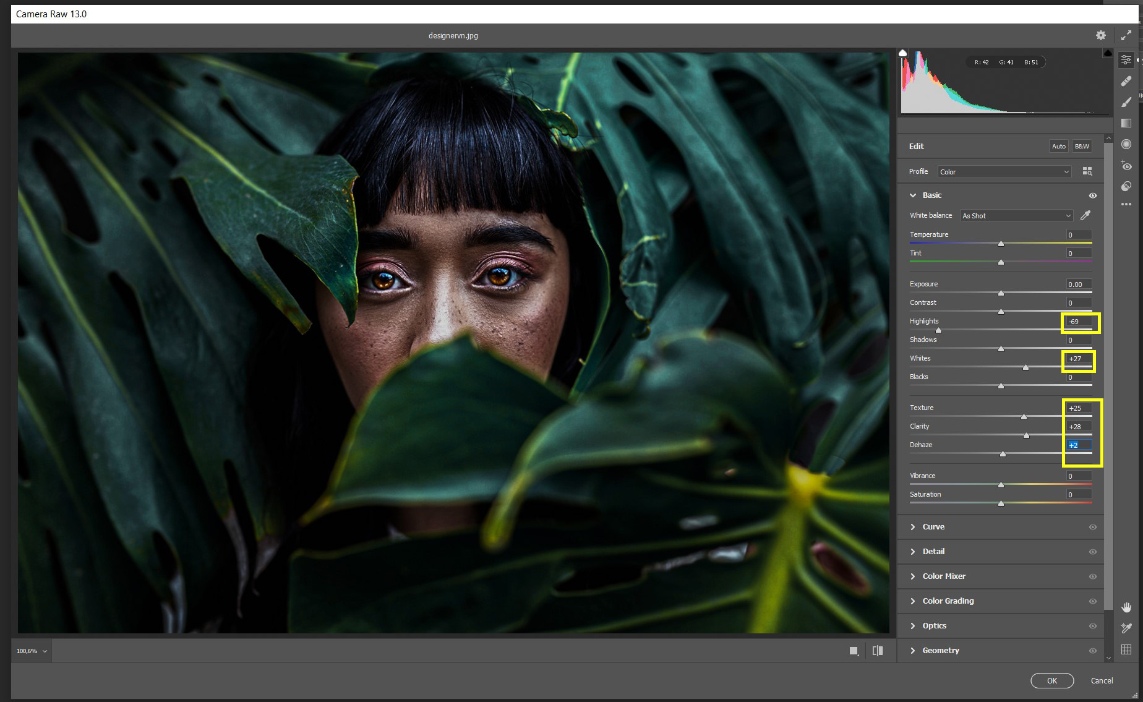Toggle full screen mode icon
Viewport: 1143px width, 702px height.
tap(1126, 35)
